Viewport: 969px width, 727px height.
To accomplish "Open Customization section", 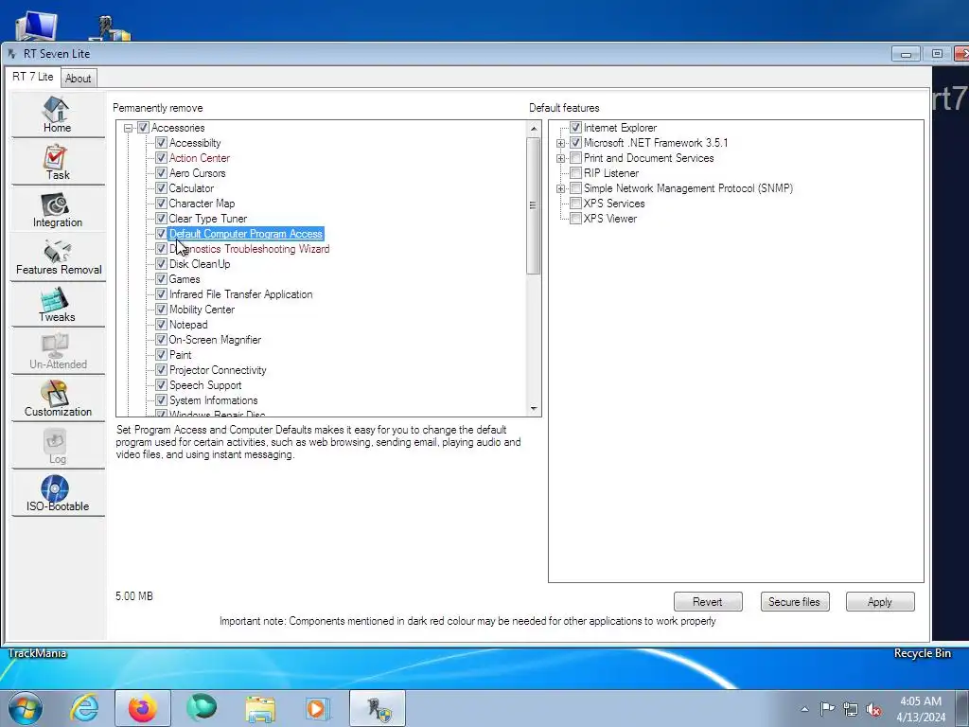I will point(58,399).
